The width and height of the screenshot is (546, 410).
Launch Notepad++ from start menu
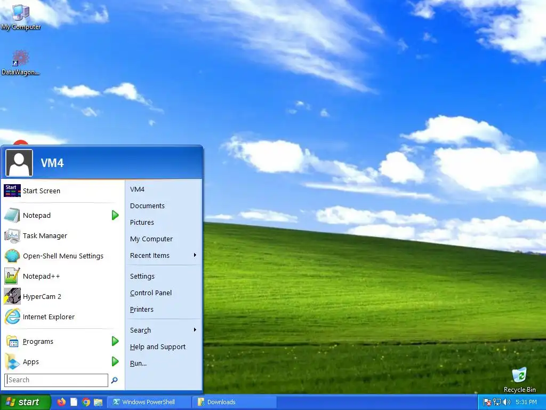(41, 276)
